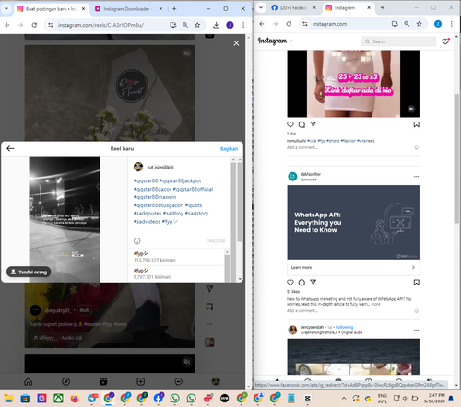Click the Instagram search field in right window
The height and width of the screenshot is (407, 461).
pos(398,41)
